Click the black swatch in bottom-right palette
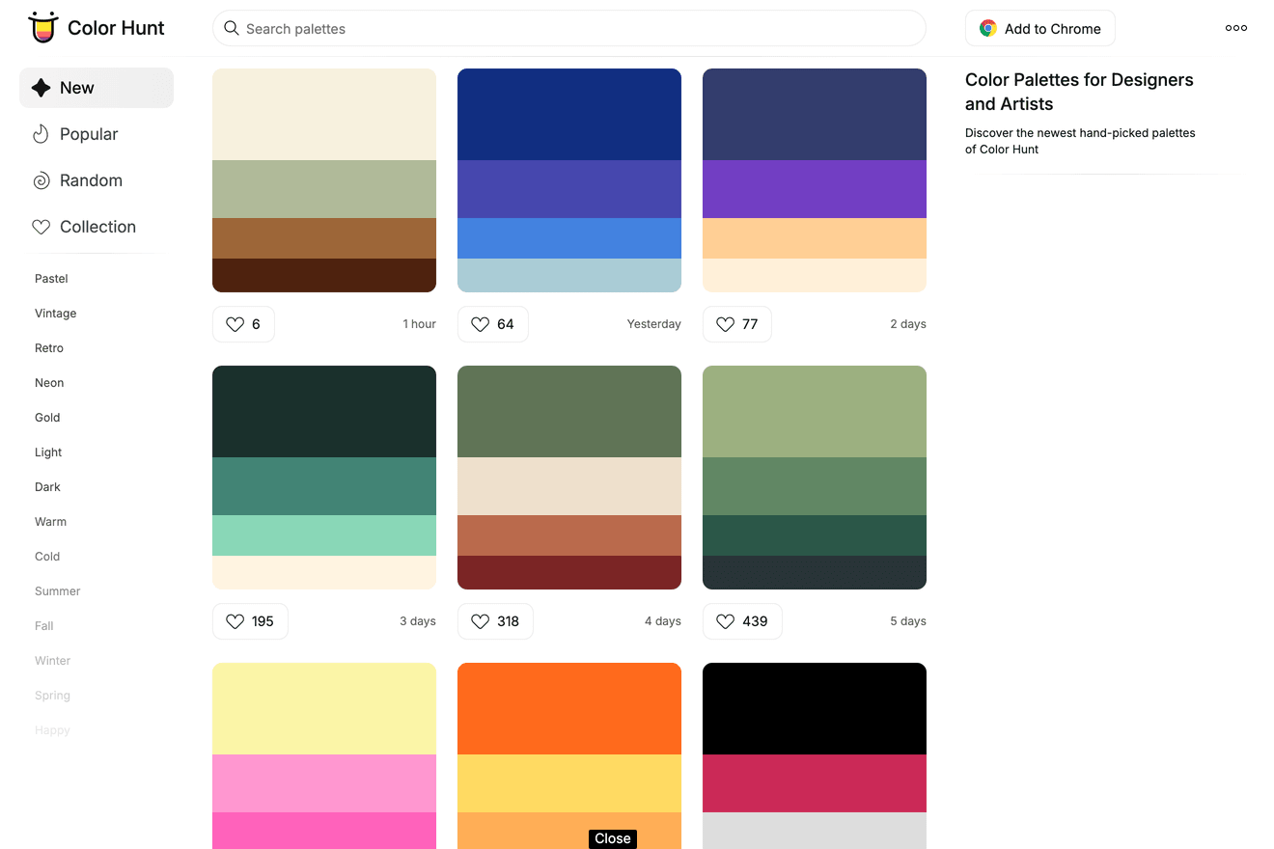The width and height of the screenshot is (1274, 849). point(815,708)
